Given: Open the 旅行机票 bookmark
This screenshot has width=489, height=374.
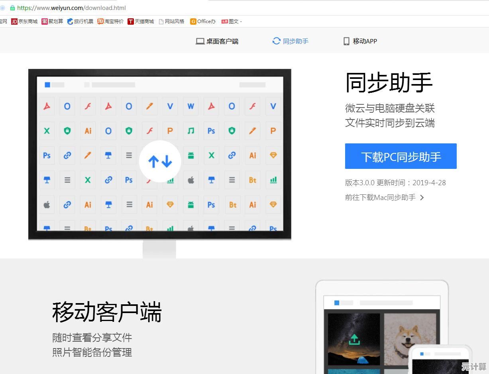Looking at the screenshot, I should (x=80, y=22).
